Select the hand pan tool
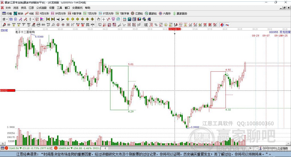Viewport: 291px width, 157px height. point(99,19)
